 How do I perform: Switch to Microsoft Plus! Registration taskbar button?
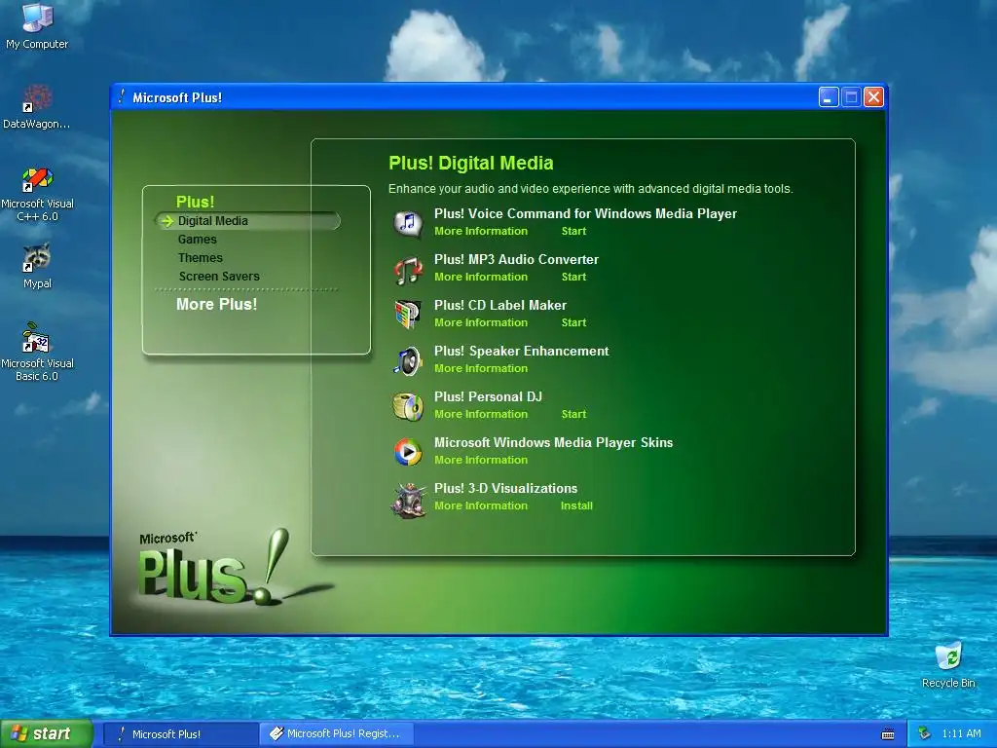tap(337, 734)
